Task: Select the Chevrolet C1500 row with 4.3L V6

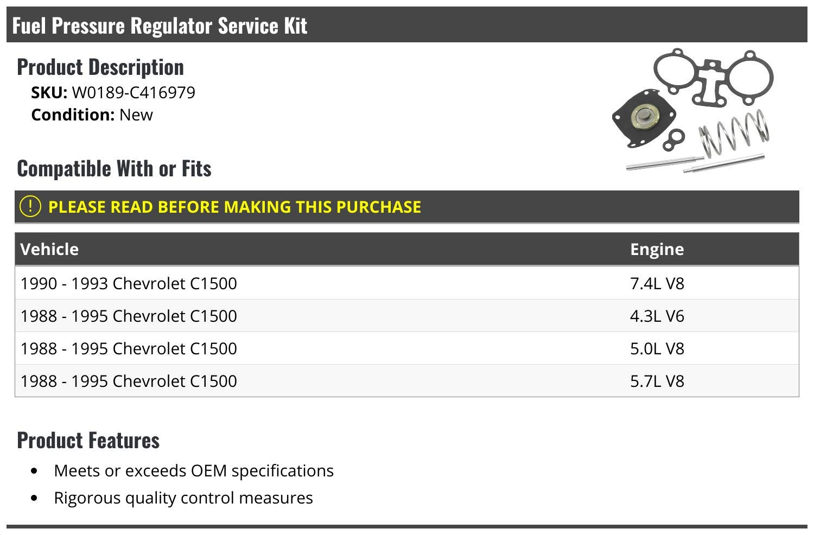Action: tap(129, 316)
